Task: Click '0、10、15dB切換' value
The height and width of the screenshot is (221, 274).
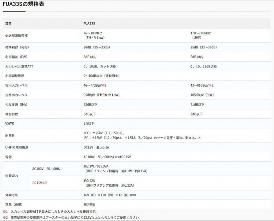Action: point(204,66)
